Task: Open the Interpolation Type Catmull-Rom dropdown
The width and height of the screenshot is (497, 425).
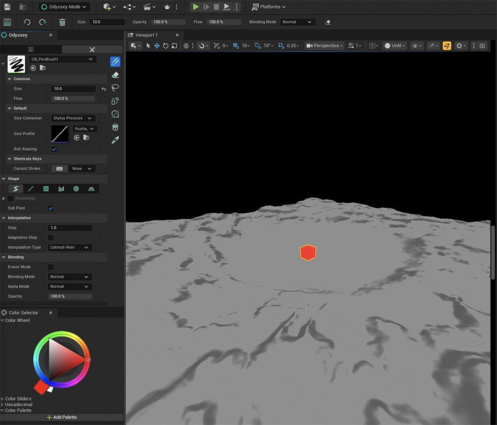Action: click(69, 247)
